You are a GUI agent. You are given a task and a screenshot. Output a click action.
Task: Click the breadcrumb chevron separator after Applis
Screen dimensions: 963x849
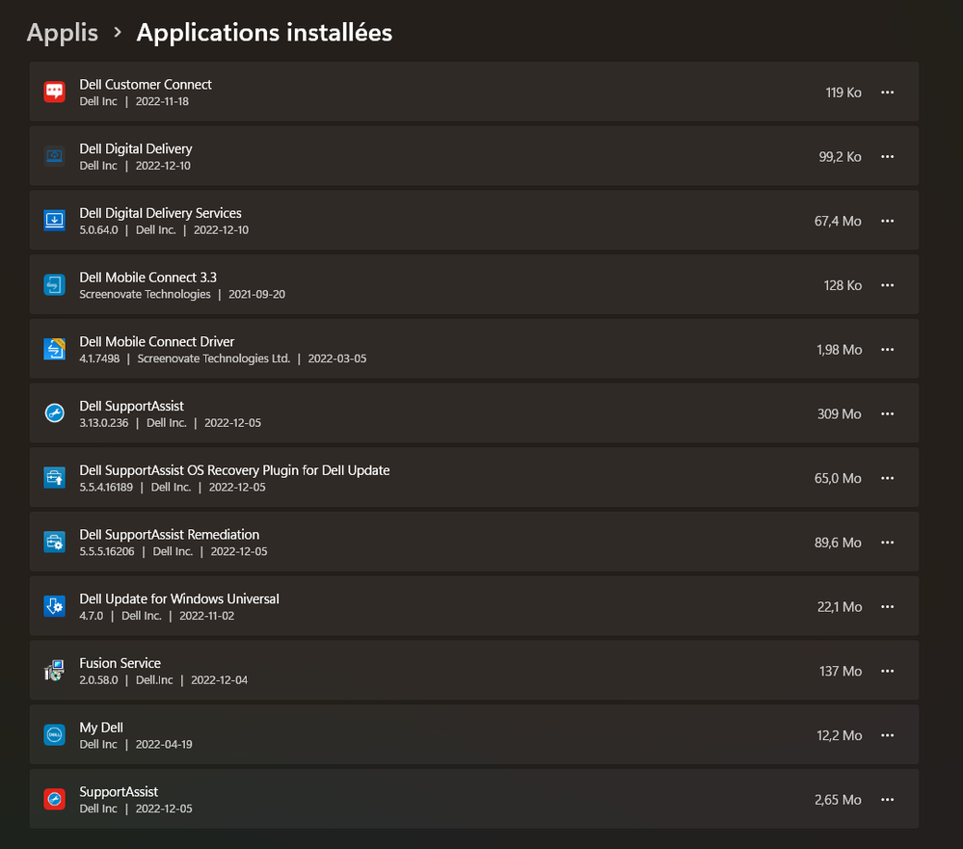click(118, 32)
